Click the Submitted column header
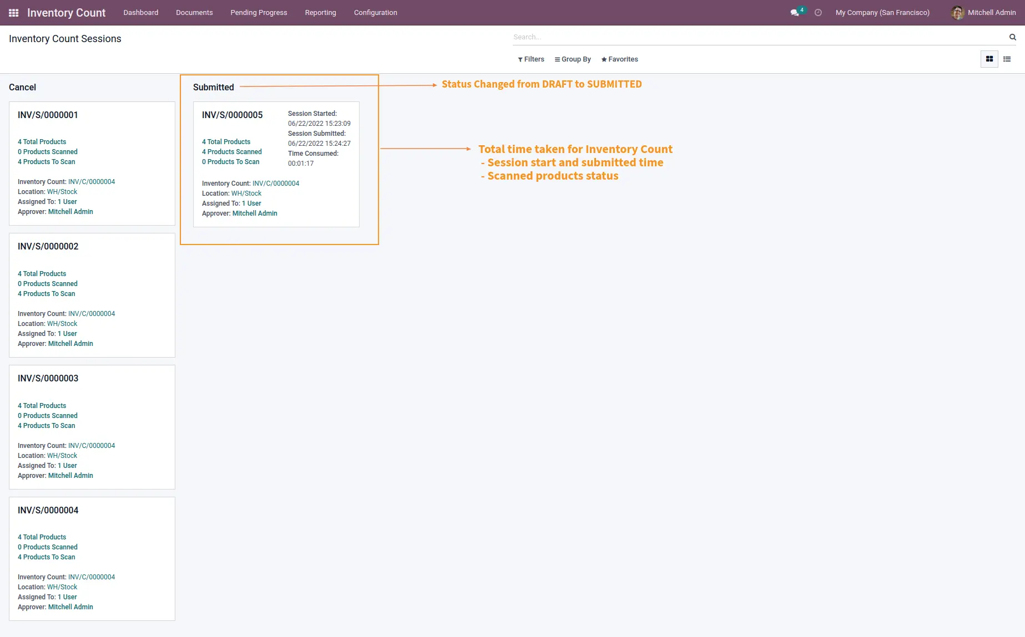This screenshot has width=1025, height=637. [214, 88]
